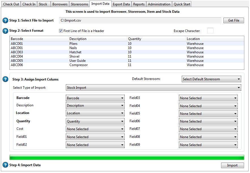Go to the Check Out tab
This screenshot has width=250, height=173.
pos(11,4)
